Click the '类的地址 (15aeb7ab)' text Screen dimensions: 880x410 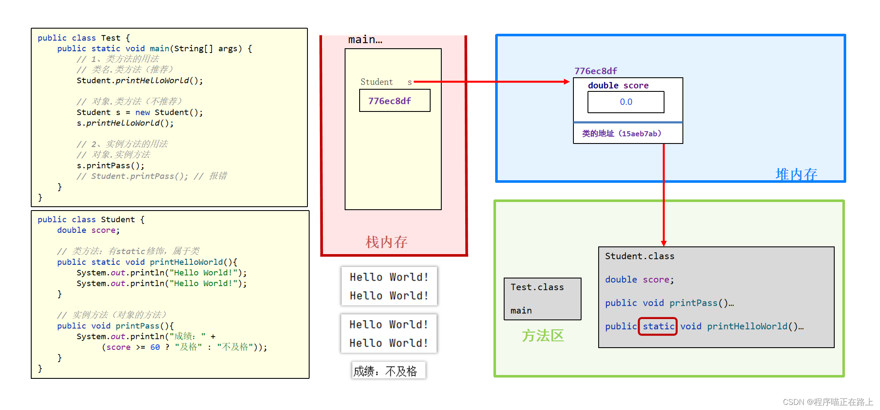pyautogui.click(x=621, y=134)
